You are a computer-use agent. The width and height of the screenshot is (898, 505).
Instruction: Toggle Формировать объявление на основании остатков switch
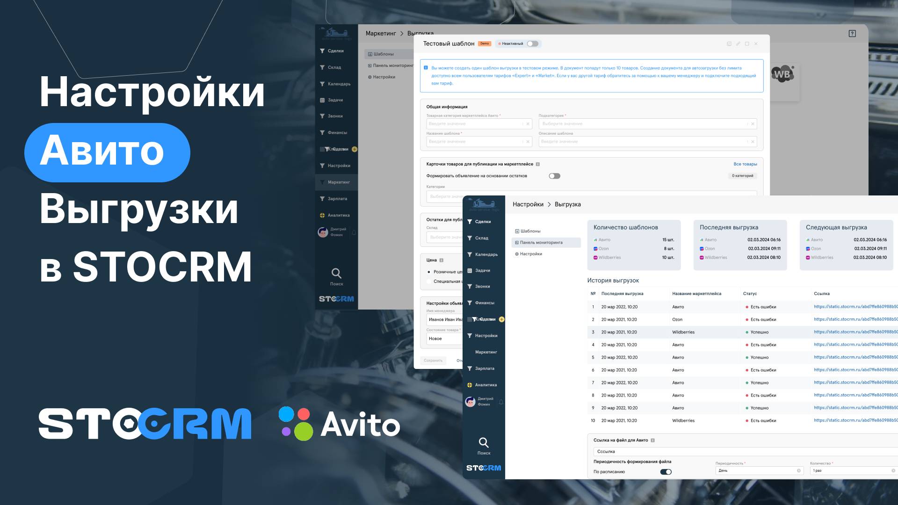point(554,176)
